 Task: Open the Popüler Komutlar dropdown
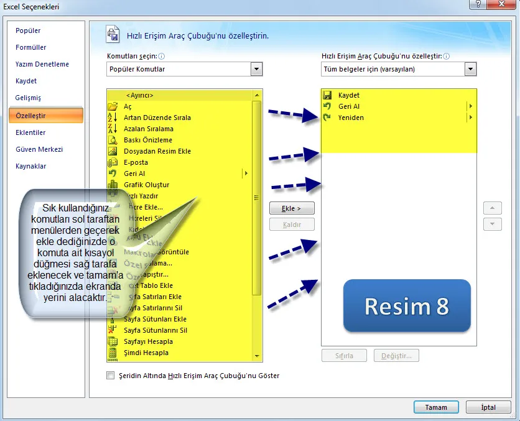click(x=256, y=69)
